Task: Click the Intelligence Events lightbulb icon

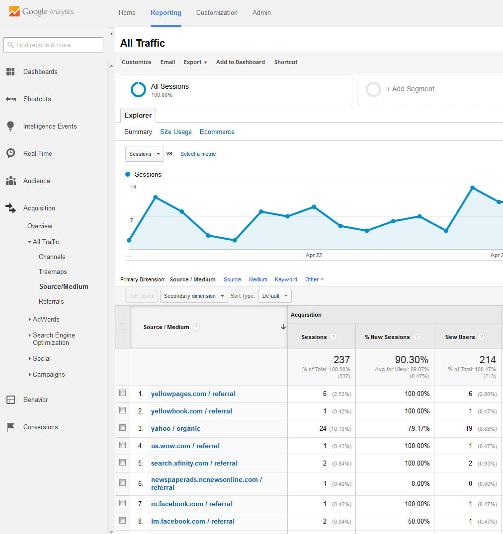Action: (x=10, y=126)
